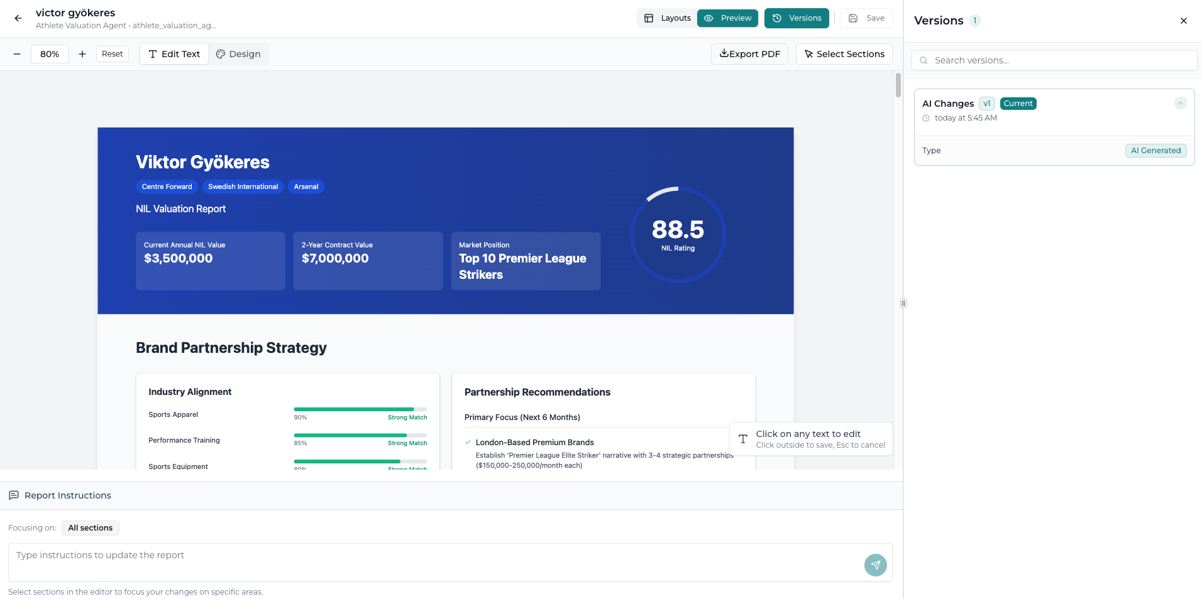This screenshot has width=1202, height=599.
Task: Click the Save button
Action: (x=866, y=18)
